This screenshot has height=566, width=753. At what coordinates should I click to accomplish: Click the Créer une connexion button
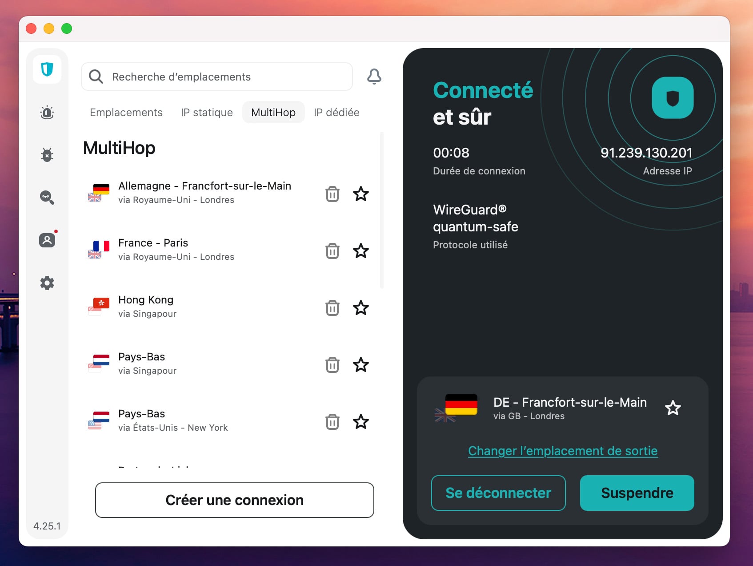pos(235,500)
